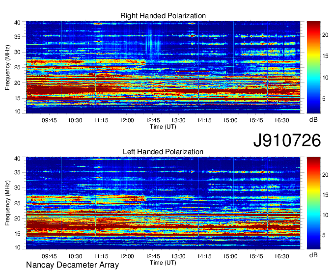Image resolution: width=334 pixels, height=271 pixels.
Task: Click the 12:45 tick label on lower plot
Action: click(x=153, y=256)
